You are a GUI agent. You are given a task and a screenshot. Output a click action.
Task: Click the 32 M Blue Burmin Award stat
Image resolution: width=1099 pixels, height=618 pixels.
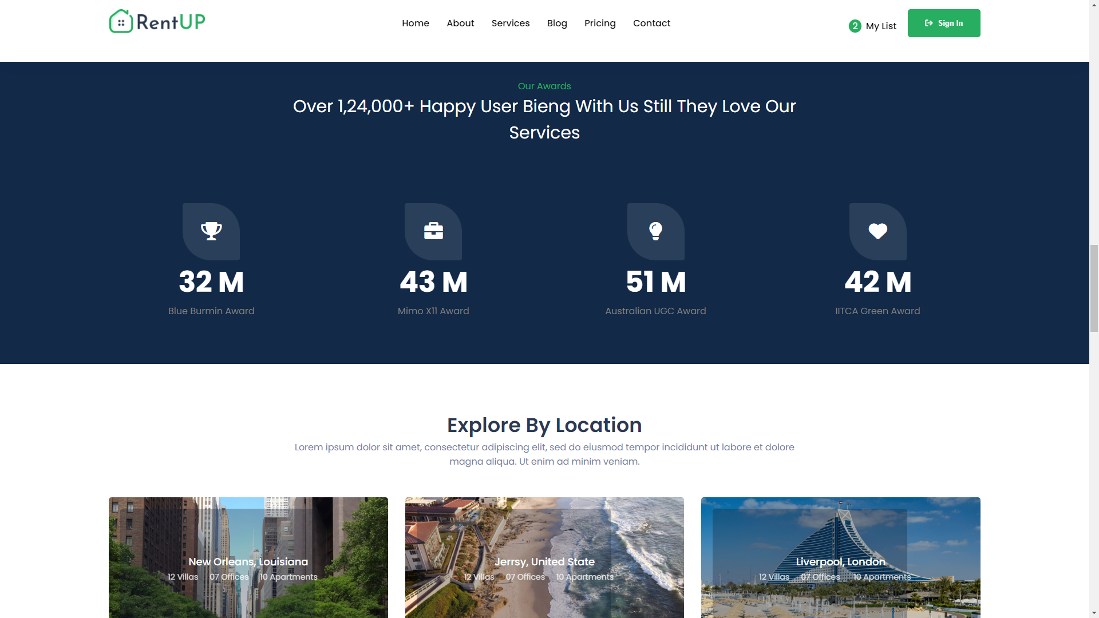pos(211,282)
